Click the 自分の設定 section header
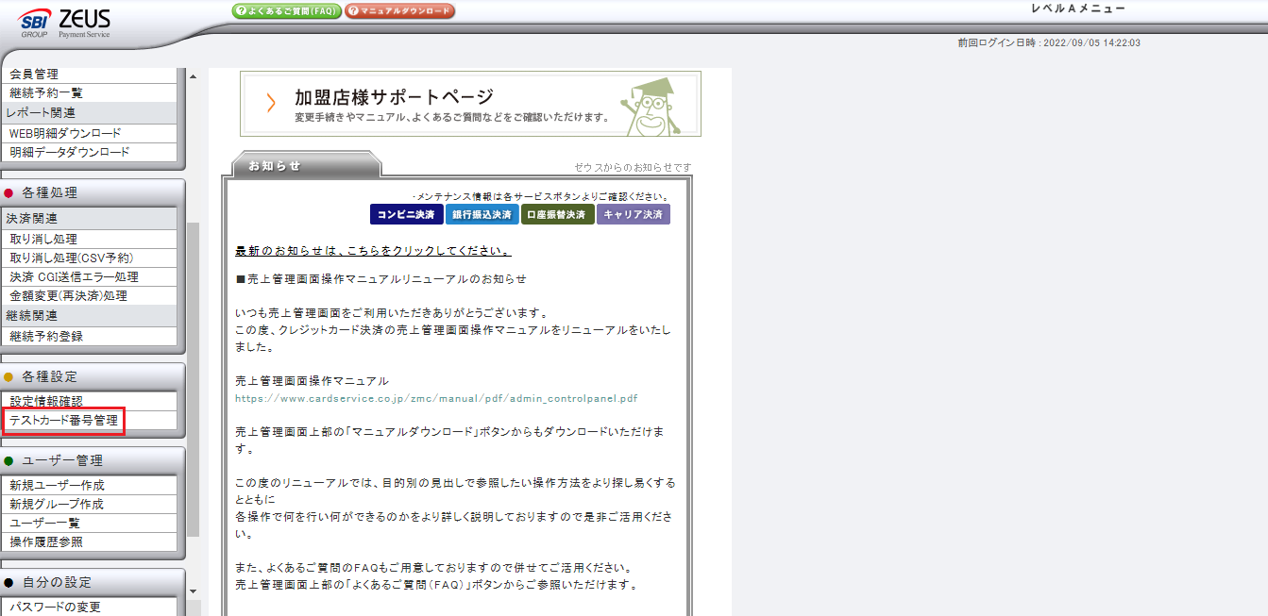Image resolution: width=1268 pixels, height=616 pixels. [x=92, y=582]
